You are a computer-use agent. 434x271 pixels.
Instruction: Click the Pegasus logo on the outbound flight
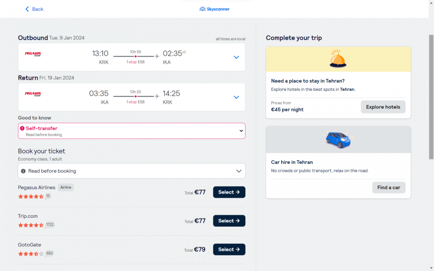[x=33, y=54]
